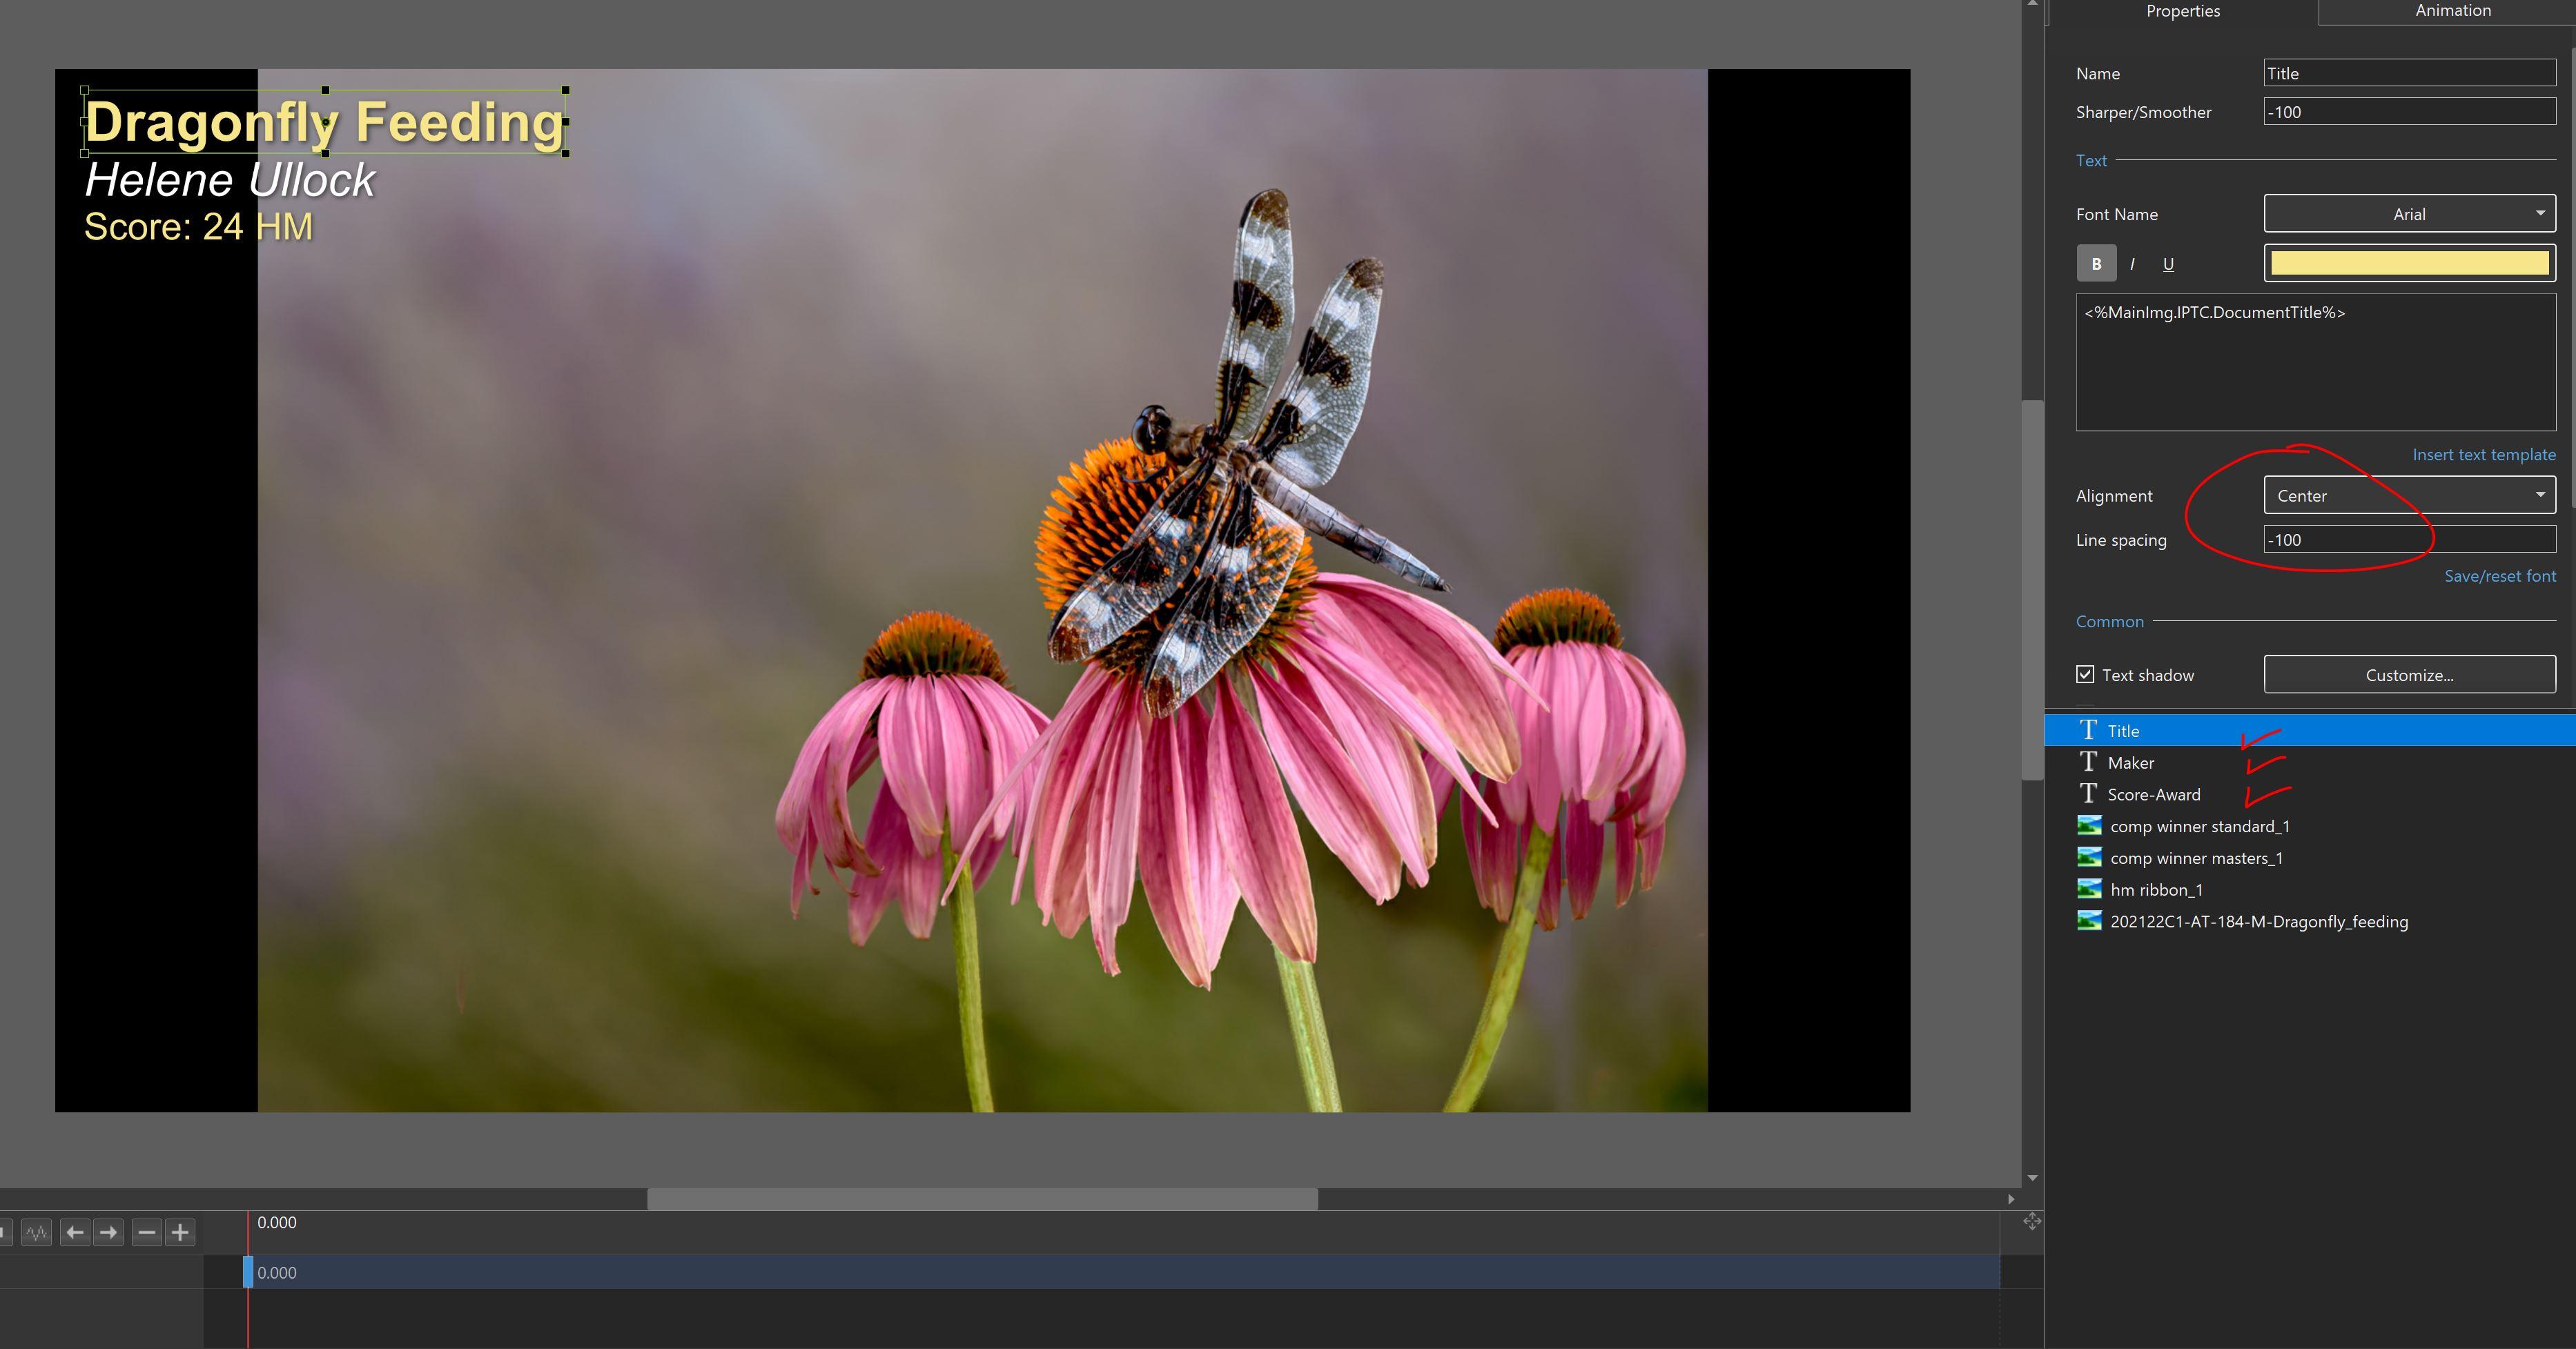Select the Maker text object
Screen dimensions: 2576x1349
tap(2130, 762)
